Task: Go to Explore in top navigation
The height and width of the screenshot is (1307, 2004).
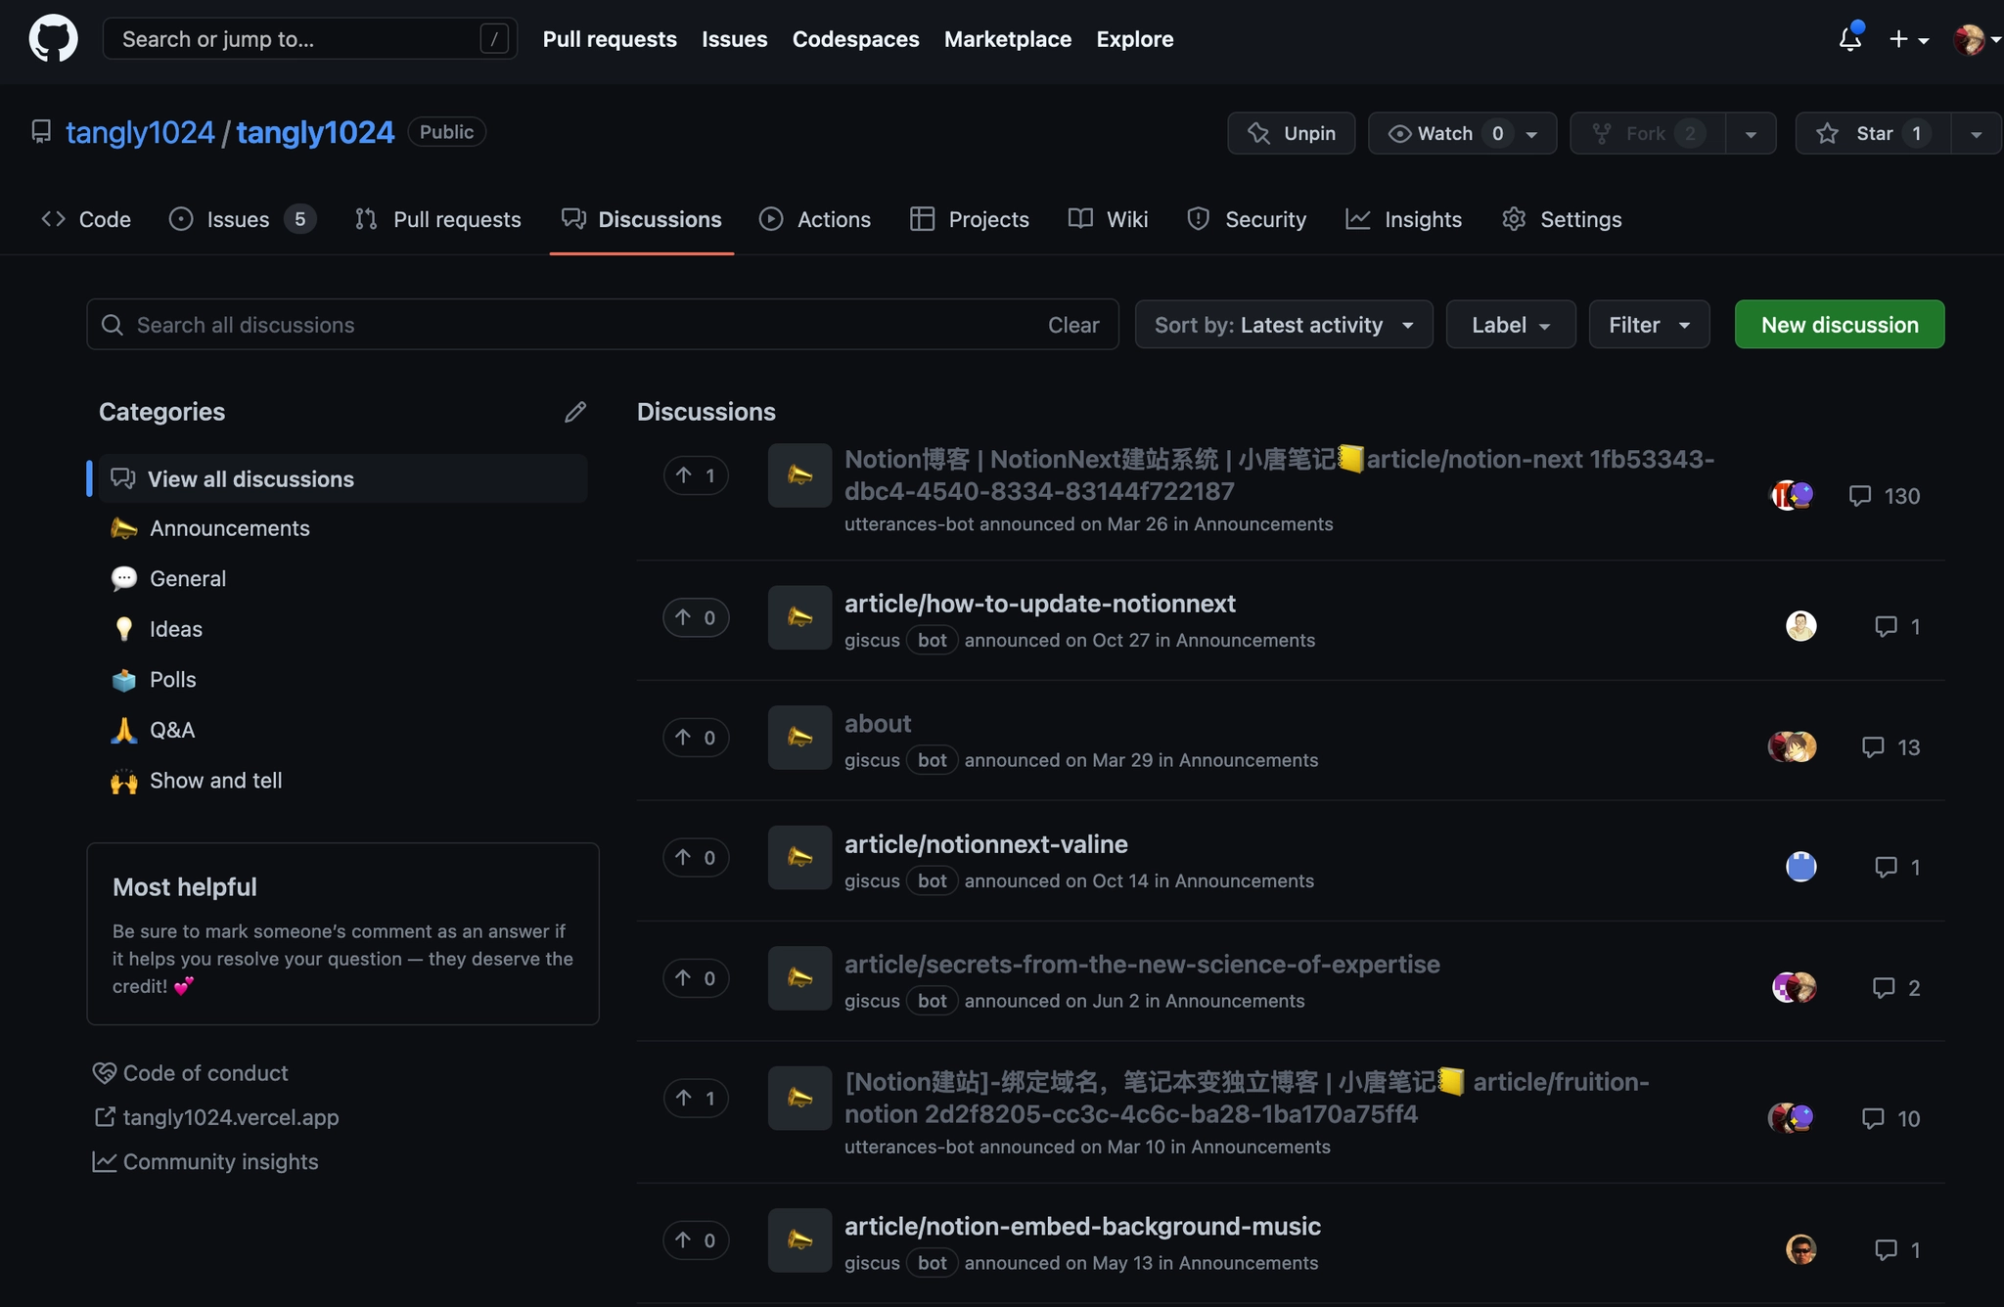Action: click(x=1135, y=39)
